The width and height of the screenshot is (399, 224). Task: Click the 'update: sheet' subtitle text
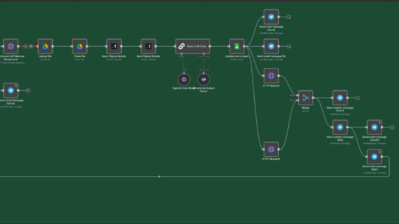(237, 59)
